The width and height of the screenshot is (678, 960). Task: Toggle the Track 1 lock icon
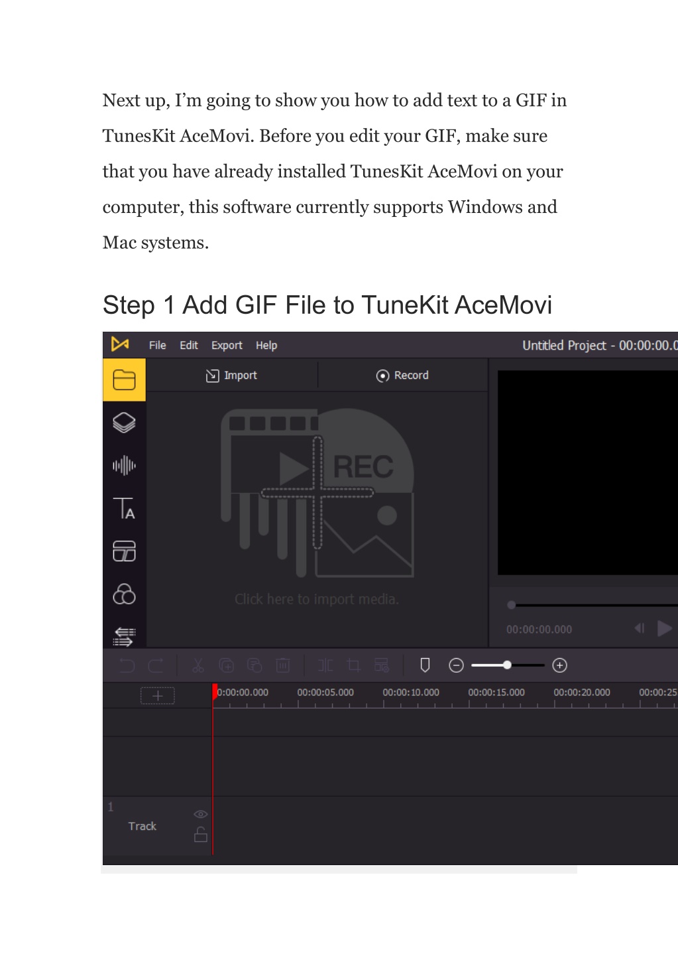[200, 835]
